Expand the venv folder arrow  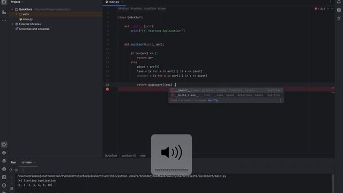pos(16,14)
